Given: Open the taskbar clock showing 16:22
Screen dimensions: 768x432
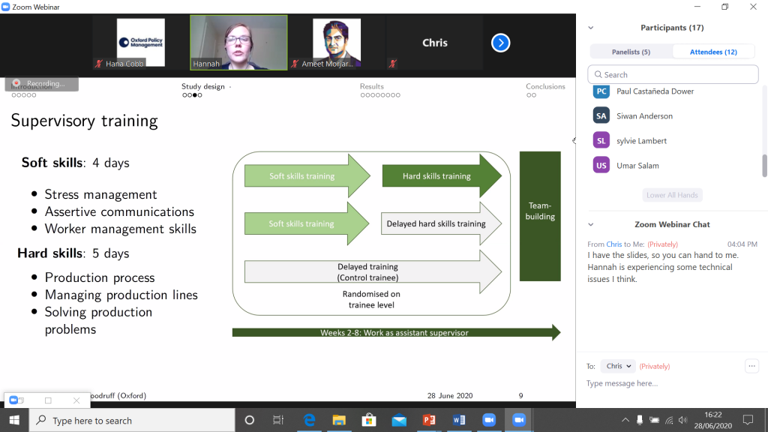Looking at the screenshot, I should point(713,420).
